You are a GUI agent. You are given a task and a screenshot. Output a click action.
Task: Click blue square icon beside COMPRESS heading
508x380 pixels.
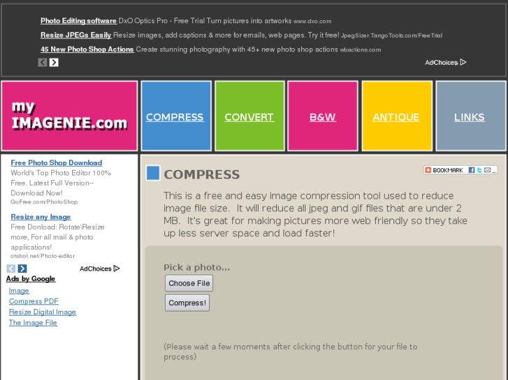point(153,173)
